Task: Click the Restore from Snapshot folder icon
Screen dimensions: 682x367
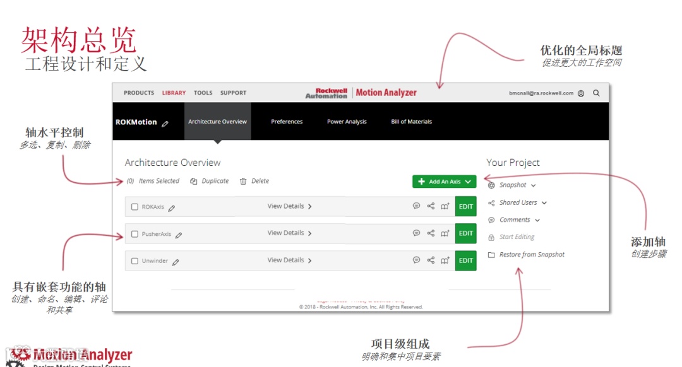Action: click(491, 255)
